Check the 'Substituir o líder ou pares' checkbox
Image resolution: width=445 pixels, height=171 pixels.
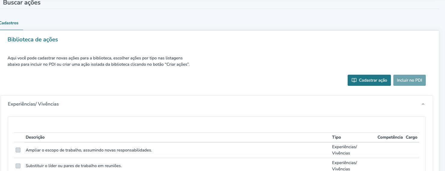point(18,166)
